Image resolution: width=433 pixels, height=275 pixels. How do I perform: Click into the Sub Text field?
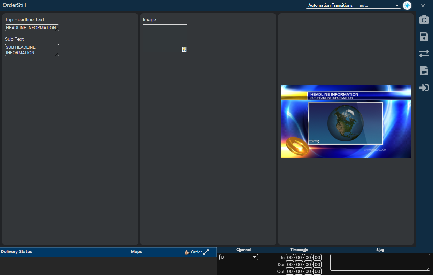[31, 50]
